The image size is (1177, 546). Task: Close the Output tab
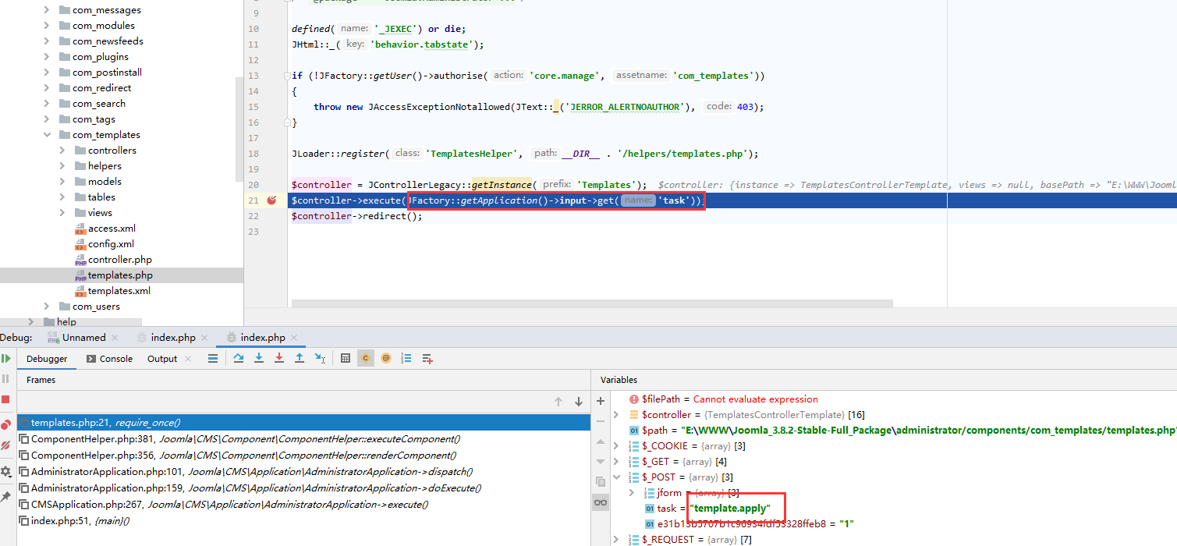tap(187, 359)
